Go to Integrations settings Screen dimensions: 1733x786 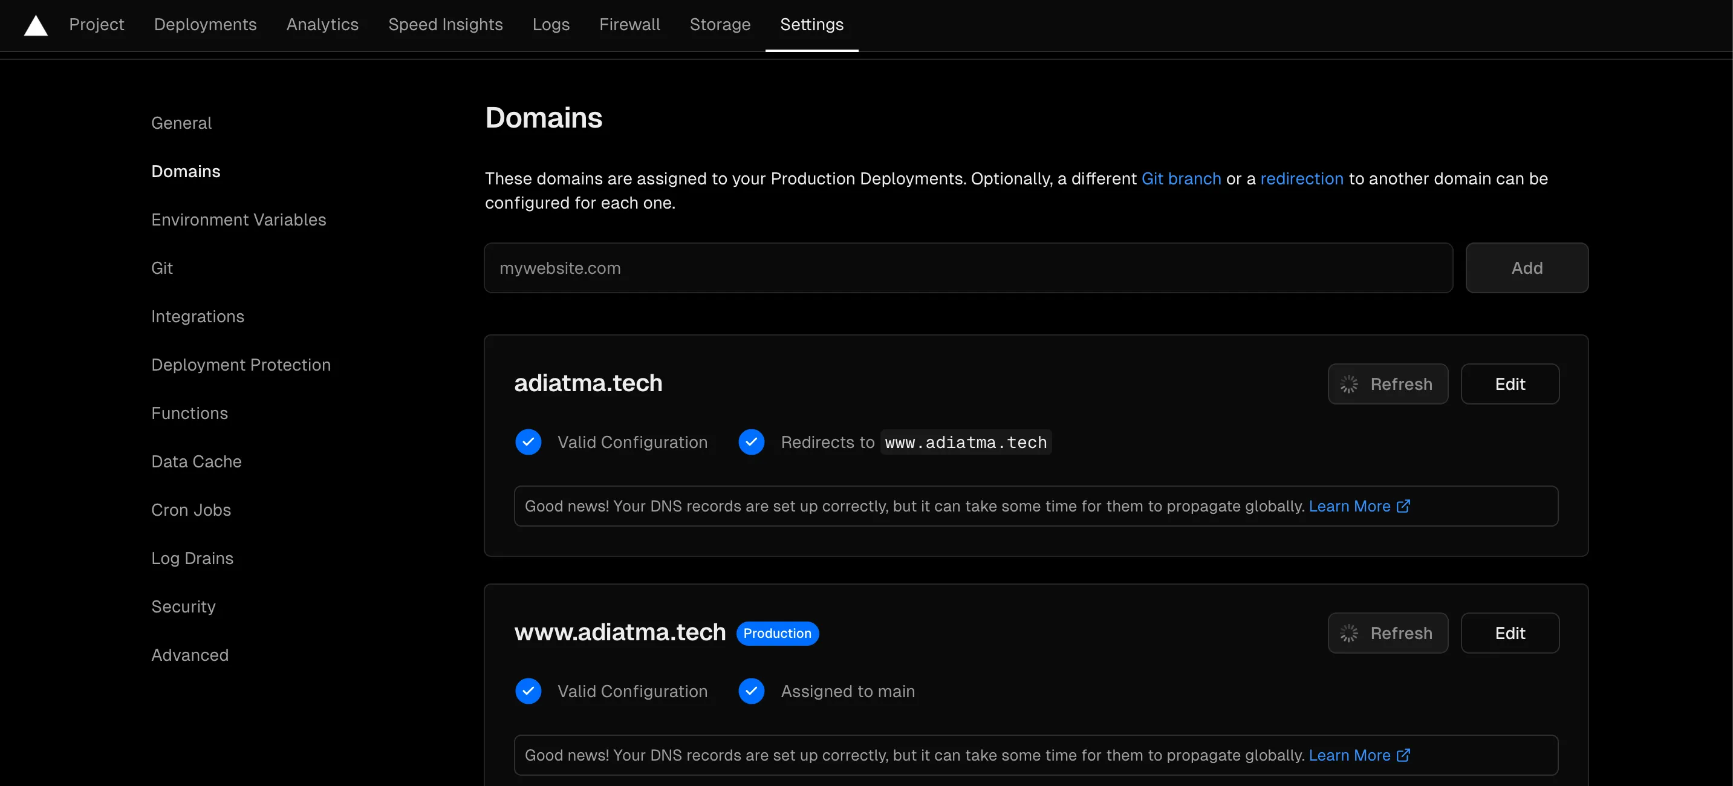[x=198, y=317]
